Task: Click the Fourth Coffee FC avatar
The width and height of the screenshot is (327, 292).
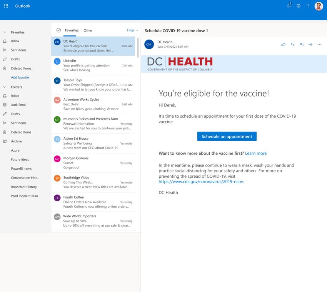Action: pos(57,198)
